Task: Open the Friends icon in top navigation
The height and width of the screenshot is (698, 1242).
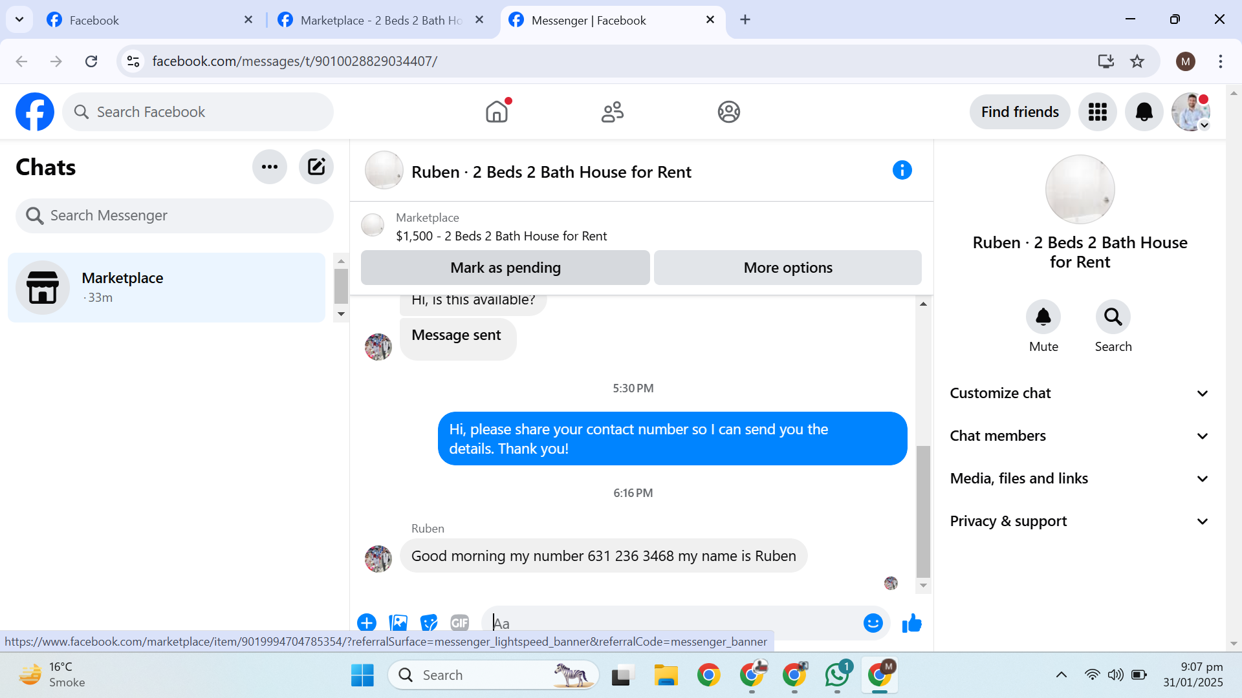Action: click(613, 112)
